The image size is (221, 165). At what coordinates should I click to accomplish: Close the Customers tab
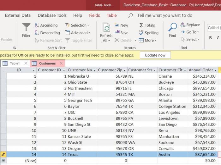(61, 63)
